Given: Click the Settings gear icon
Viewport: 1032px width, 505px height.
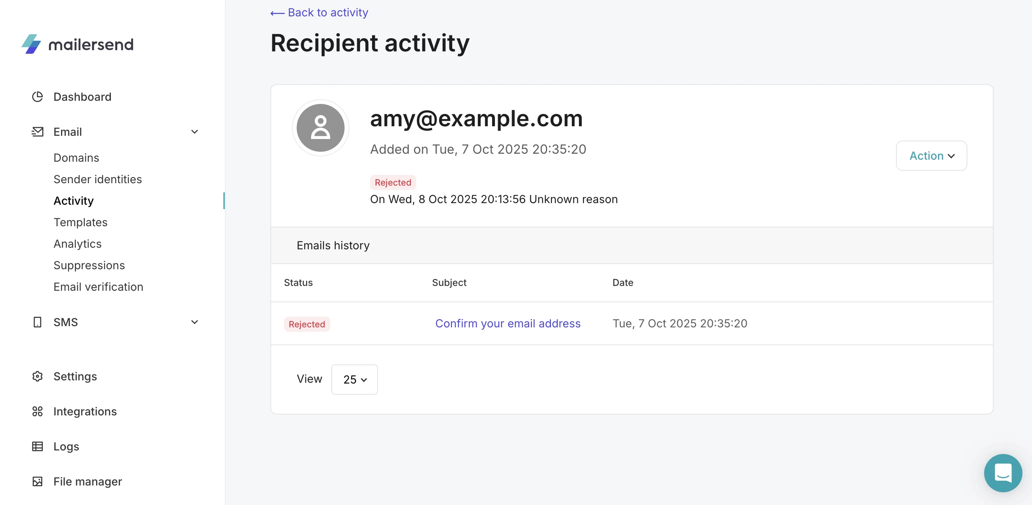Looking at the screenshot, I should [x=37, y=376].
